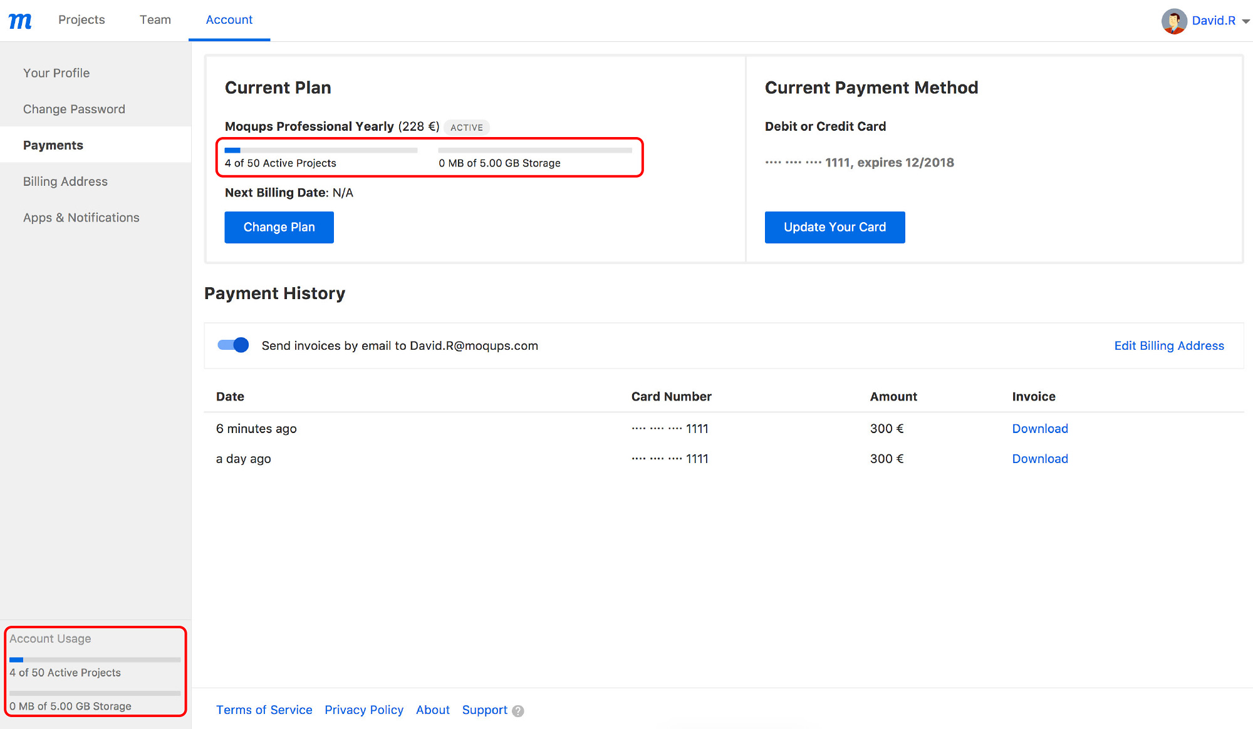Open the Projects tab
Screen dimensions: 1253x729
81,20
